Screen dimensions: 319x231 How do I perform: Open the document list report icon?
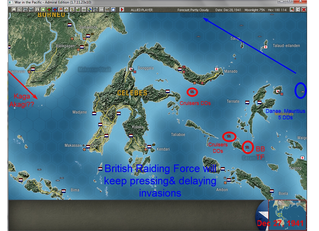pos(20,10)
